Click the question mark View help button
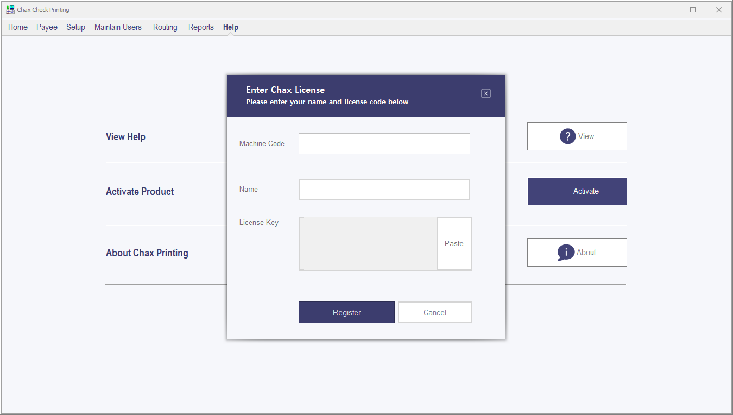Screen dimensions: 733x415 click(x=577, y=136)
